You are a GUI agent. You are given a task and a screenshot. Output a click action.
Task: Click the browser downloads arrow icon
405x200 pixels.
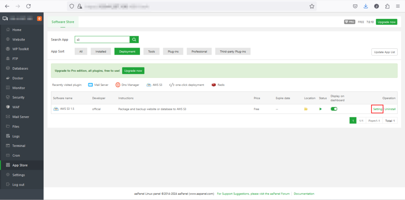click(365, 6)
